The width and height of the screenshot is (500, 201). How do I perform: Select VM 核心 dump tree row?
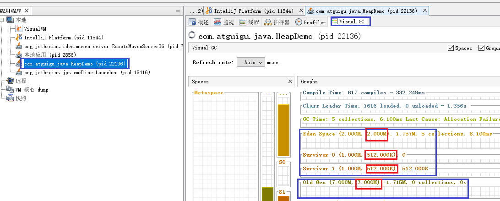[x=32, y=90]
